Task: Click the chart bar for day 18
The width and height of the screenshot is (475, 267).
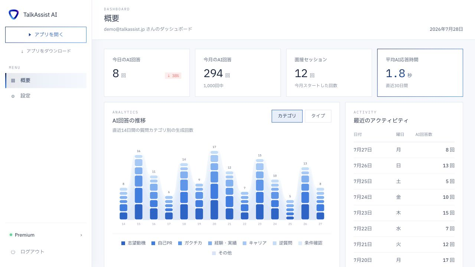Action: 184,191
